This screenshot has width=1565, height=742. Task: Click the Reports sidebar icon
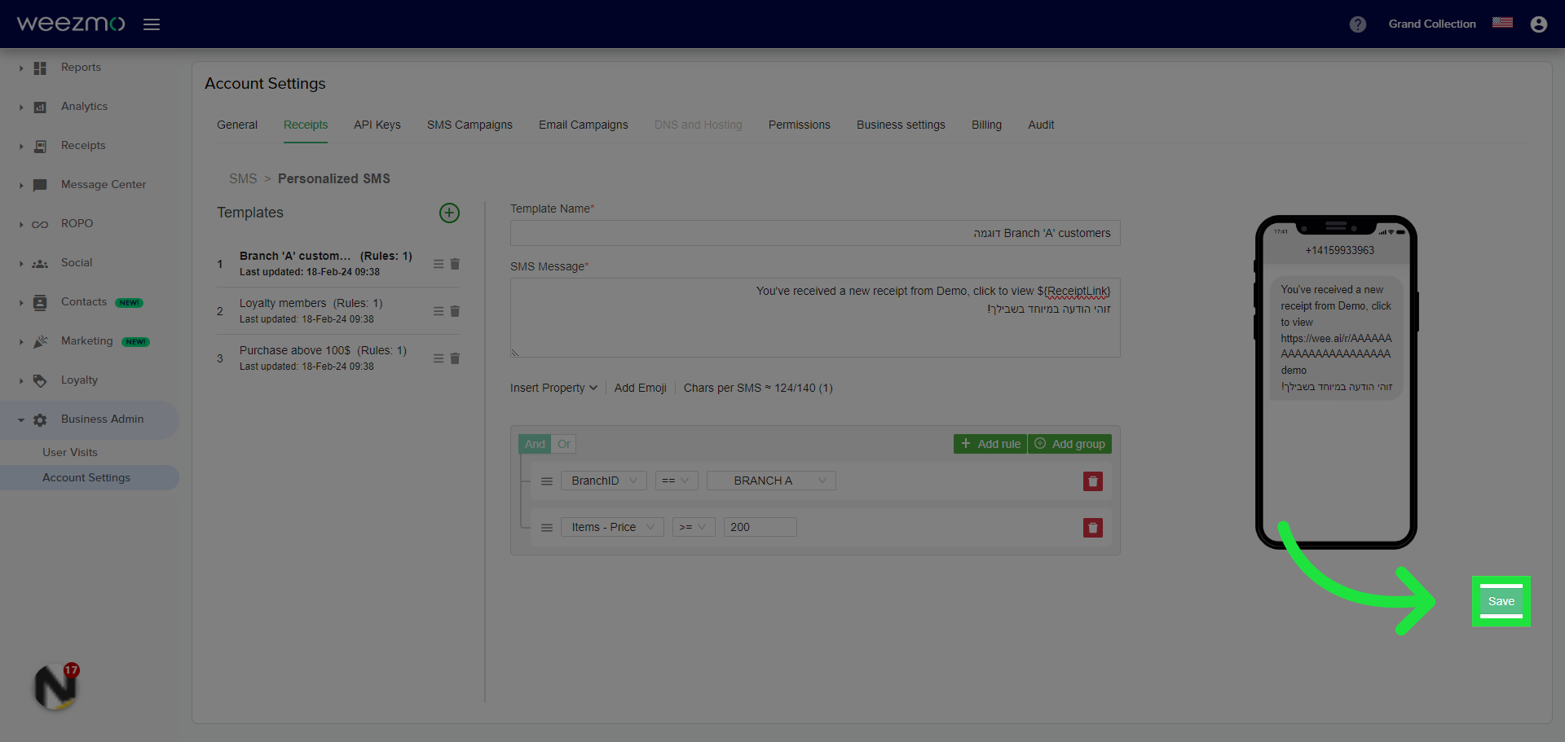tap(40, 68)
